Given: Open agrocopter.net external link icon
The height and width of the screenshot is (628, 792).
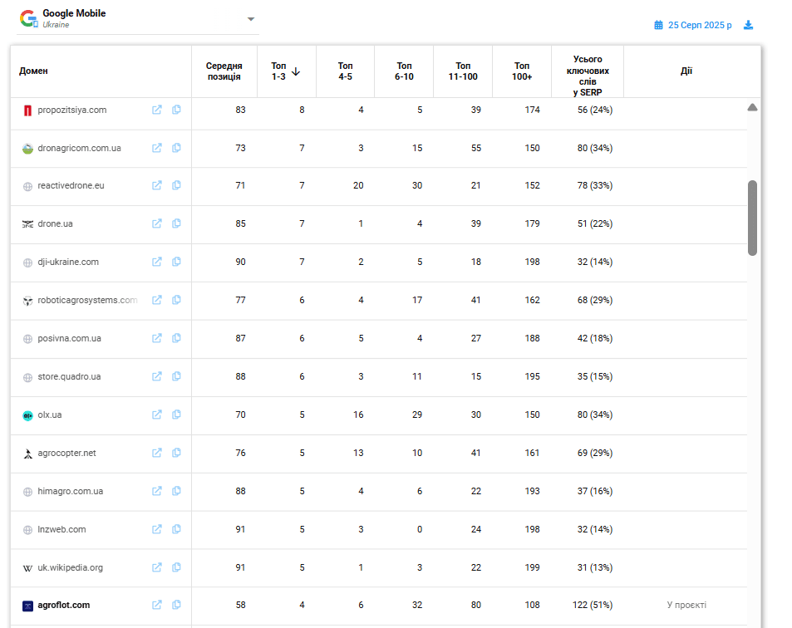Looking at the screenshot, I should 157,453.
